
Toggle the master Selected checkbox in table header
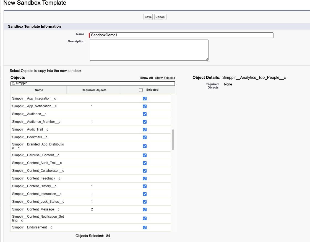pos(141,90)
